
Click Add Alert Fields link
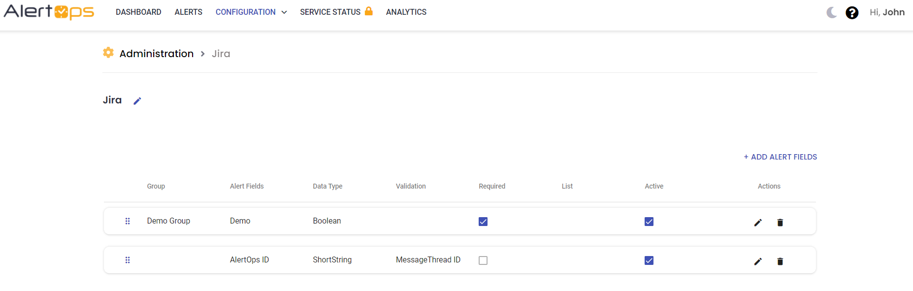pyautogui.click(x=780, y=157)
